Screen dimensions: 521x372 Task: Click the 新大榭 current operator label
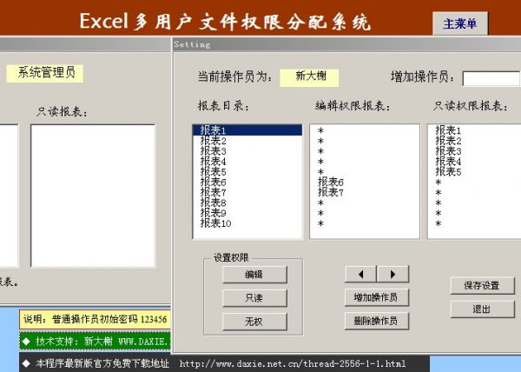pyautogui.click(x=308, y=76)
